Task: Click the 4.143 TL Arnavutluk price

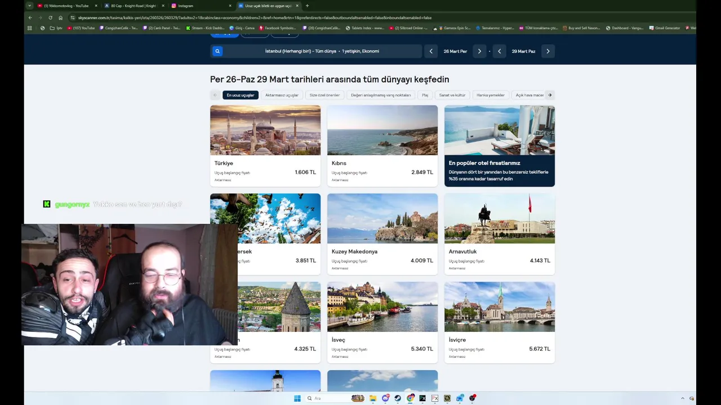Action: [x=541, y=260]
